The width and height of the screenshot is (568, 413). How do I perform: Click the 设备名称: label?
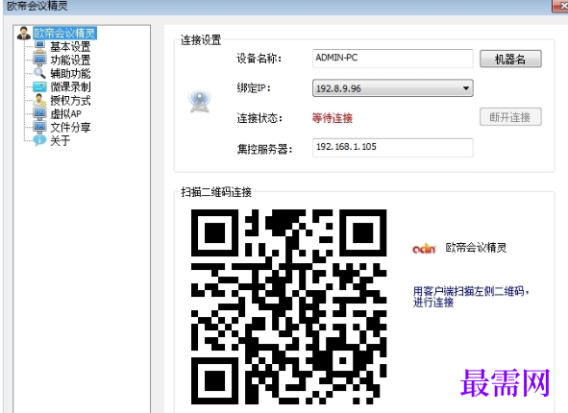(x=259, y=59)
